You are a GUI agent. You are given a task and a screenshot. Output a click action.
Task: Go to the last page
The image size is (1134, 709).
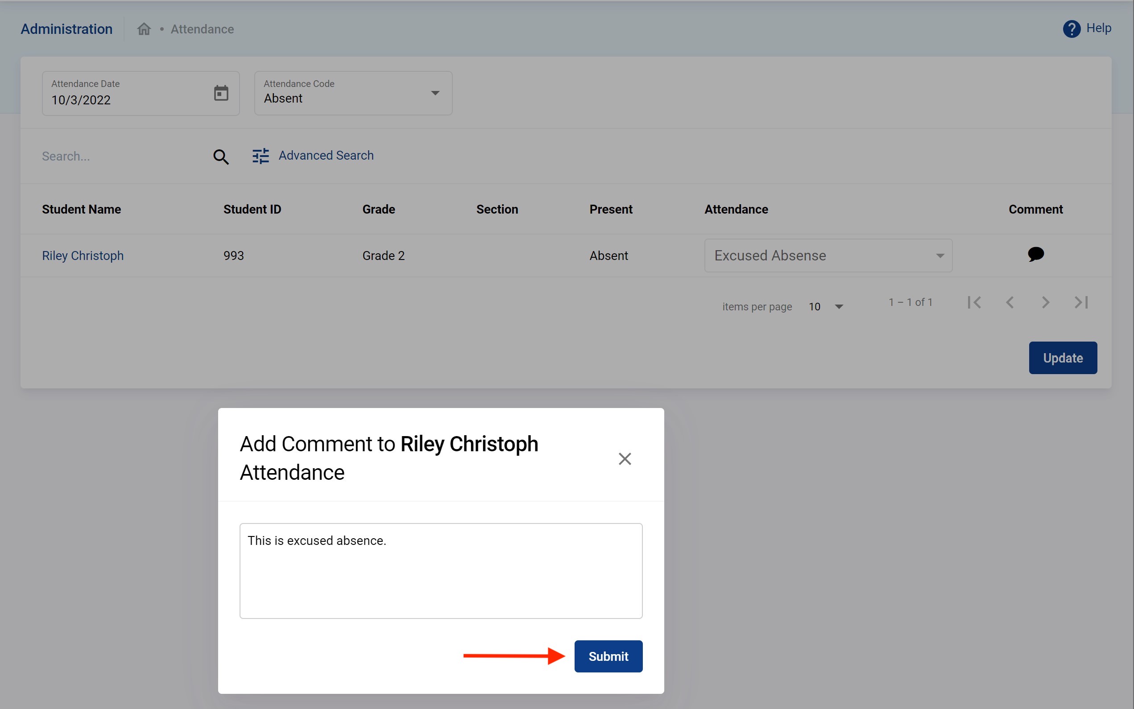pyautogui.click(x=1081, y=302)
